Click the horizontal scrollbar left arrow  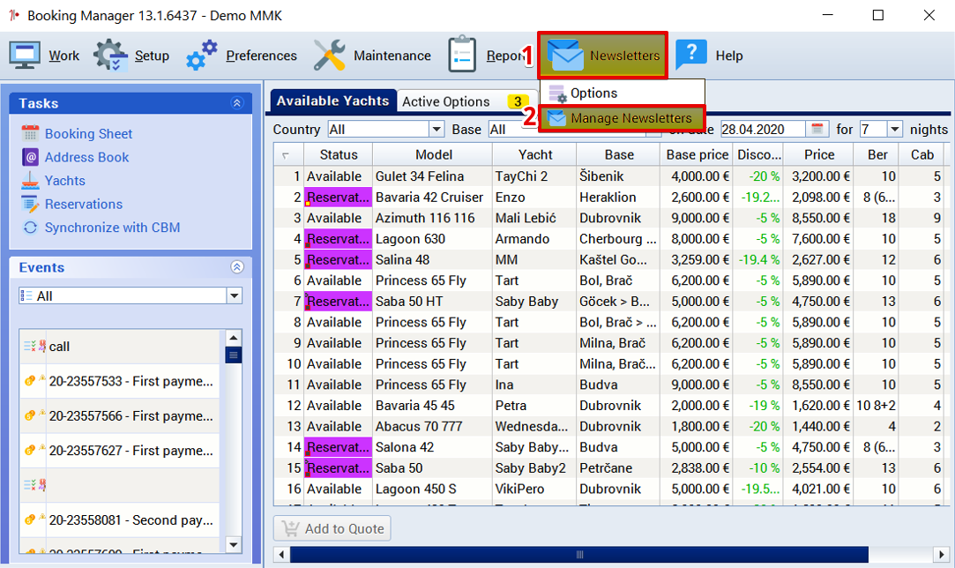tap(281, 555)
